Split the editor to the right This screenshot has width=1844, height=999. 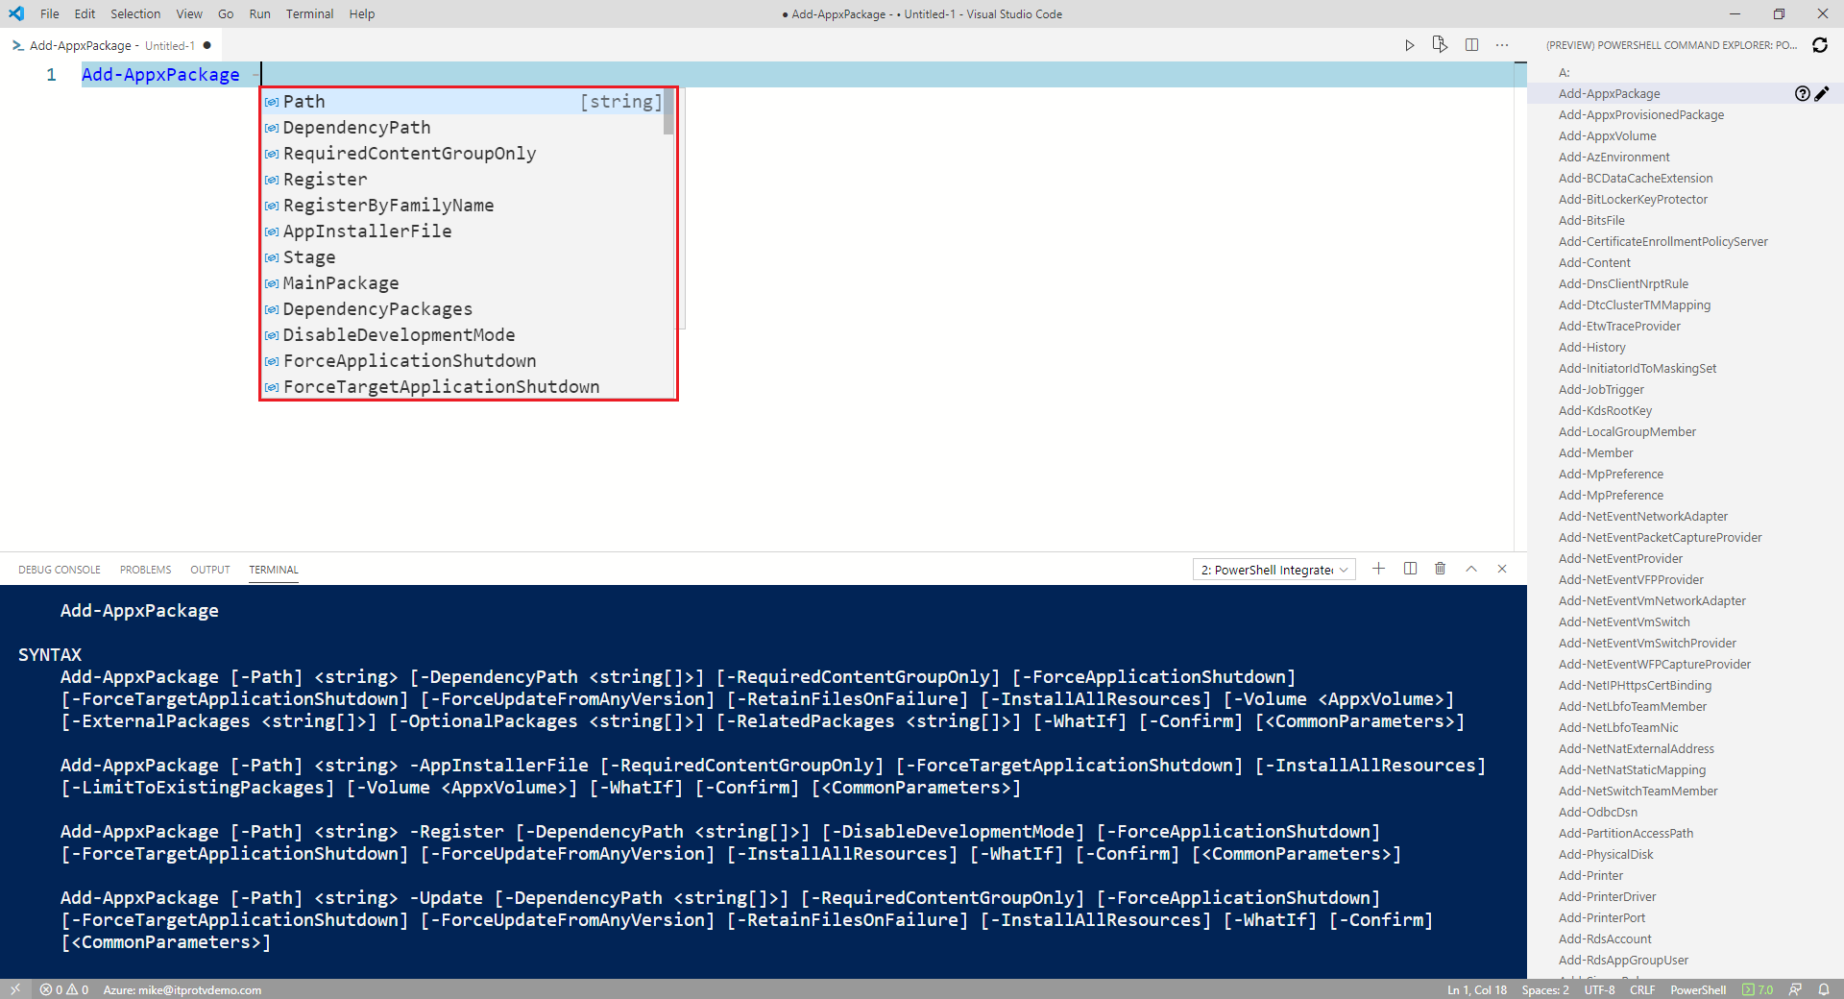tap(1471, 45)
